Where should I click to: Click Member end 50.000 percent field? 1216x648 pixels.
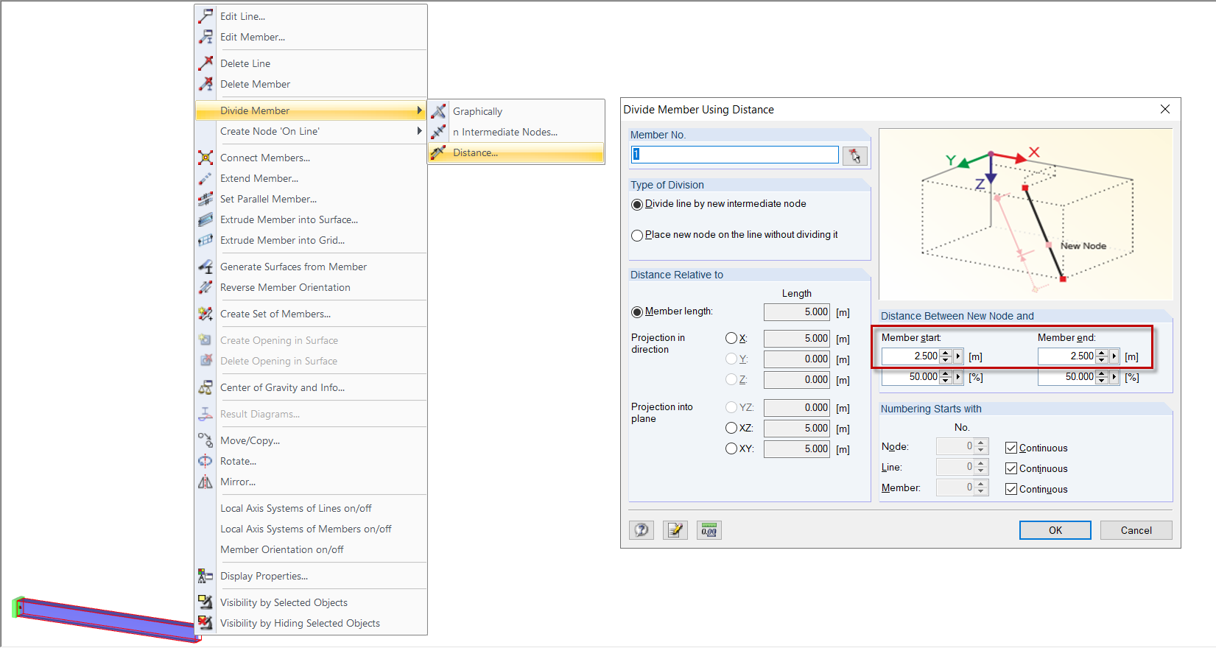pyautogui.click(x=1066, y=377)
